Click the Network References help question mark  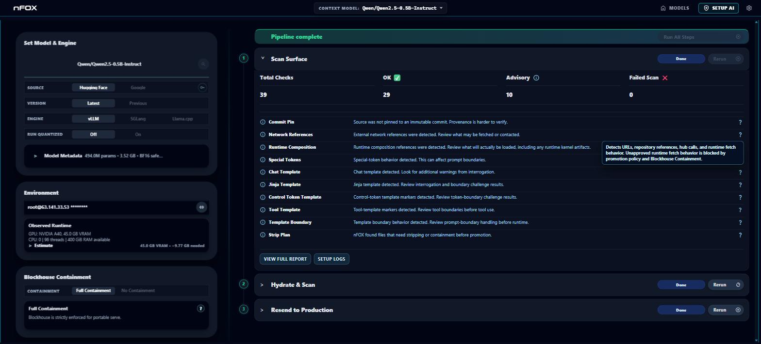tap(740, 135)
